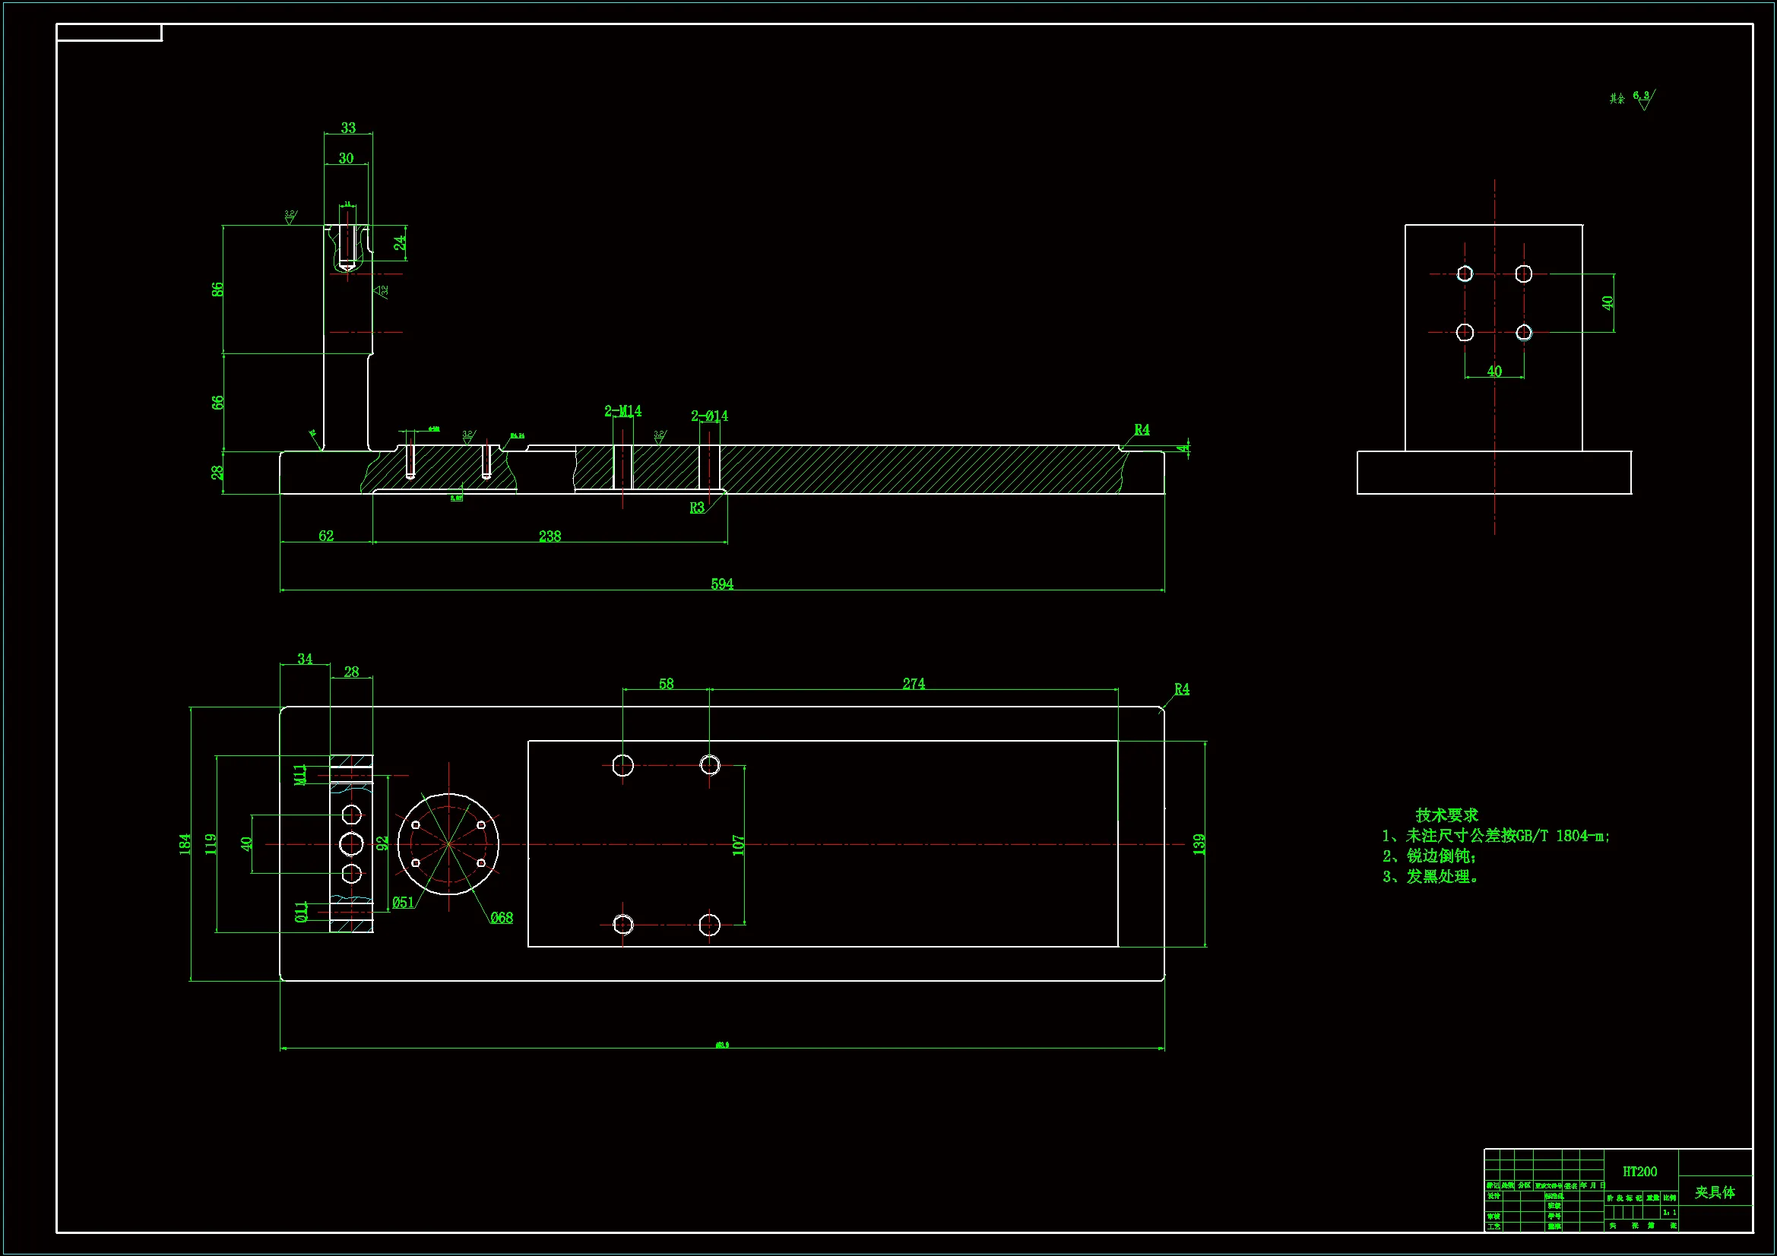The image size is (1777, 1256).
Task: Click the 6.3 surface roughness symbol
Action: click(x=1643, y=98)
